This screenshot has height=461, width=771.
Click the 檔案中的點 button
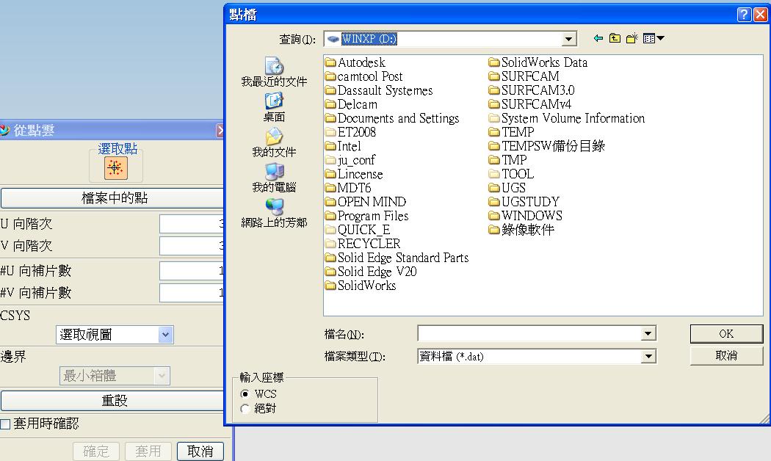point(114,198)
